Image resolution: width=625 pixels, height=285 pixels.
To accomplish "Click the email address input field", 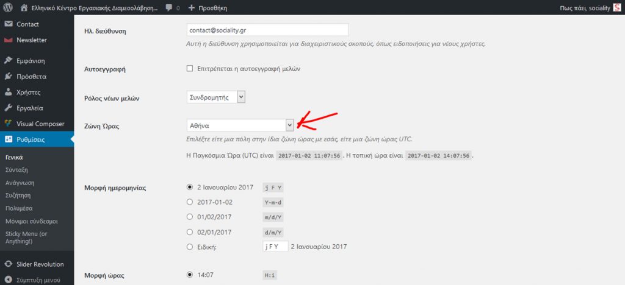I will pos(267,30).
